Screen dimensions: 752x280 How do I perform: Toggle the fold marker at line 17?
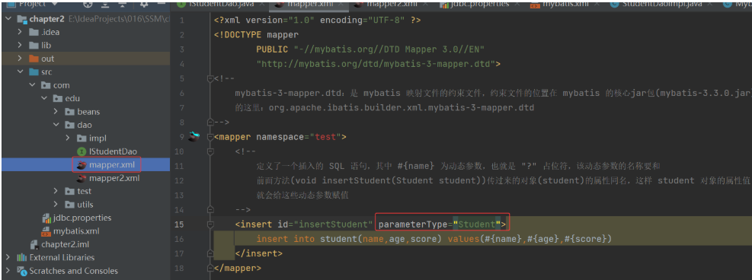[x=210, y=253]
